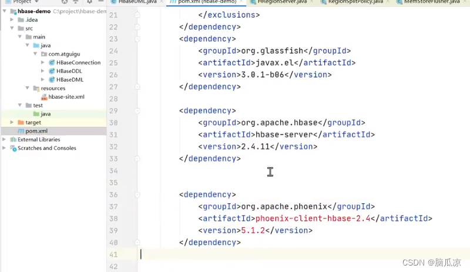Select the pom.xml (hbase-demo) tab
This screenshot has width=470, height=272.
click(x=207, y=2)
